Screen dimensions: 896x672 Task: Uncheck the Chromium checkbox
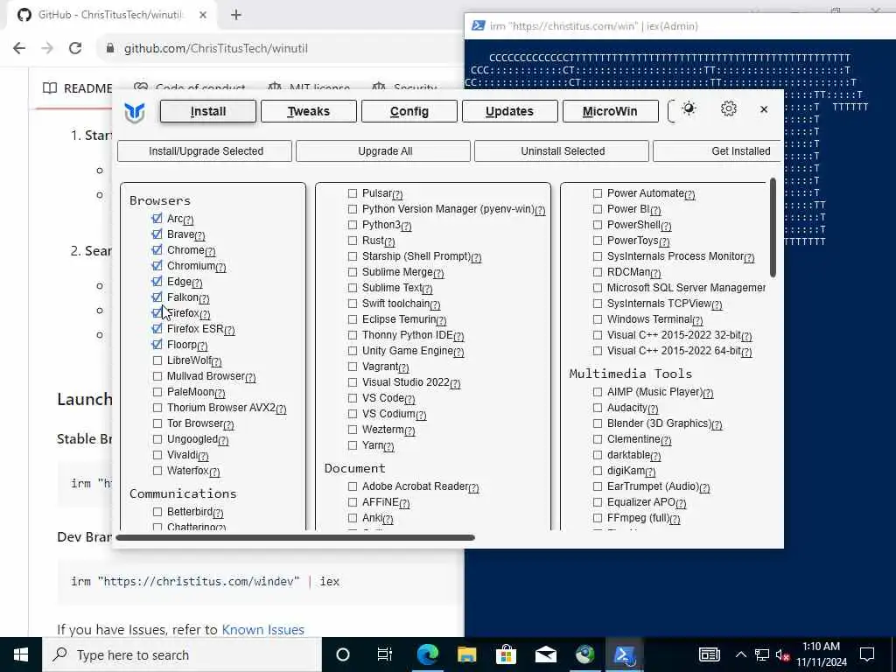(157, 266)
